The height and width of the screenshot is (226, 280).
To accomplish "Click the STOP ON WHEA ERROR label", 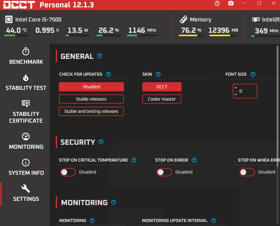I will (259, 160).
